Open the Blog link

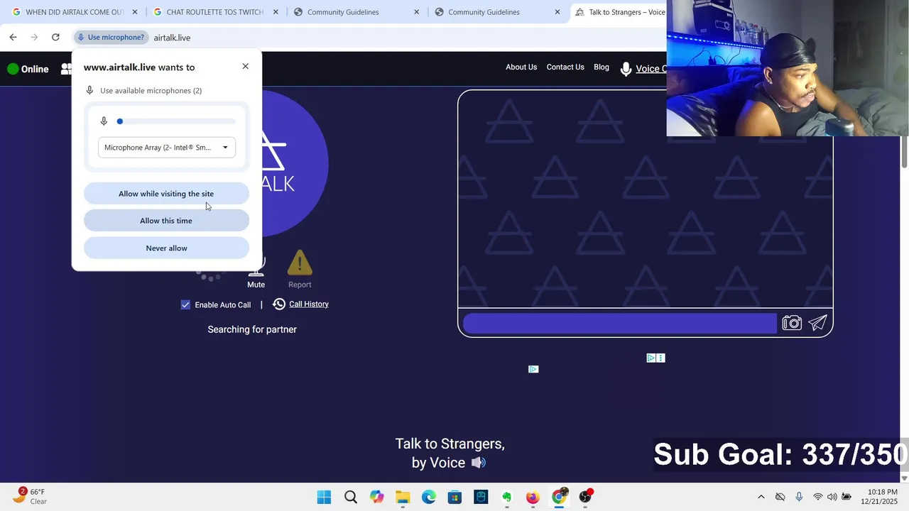pos(602,67)
